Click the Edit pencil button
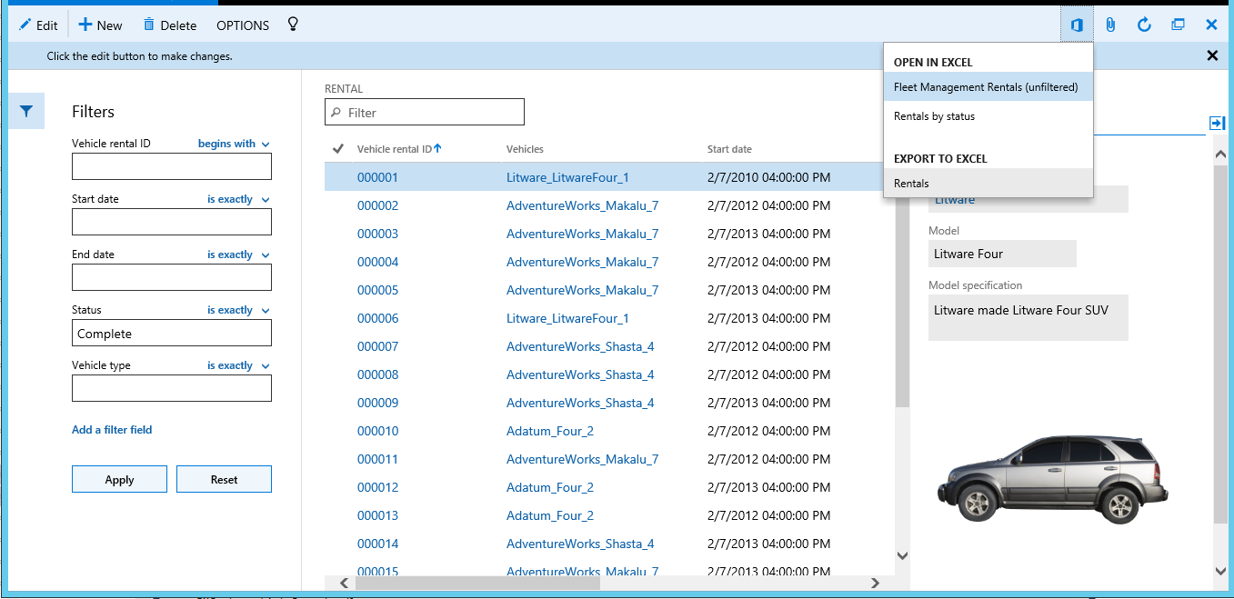 pos(38,25)
